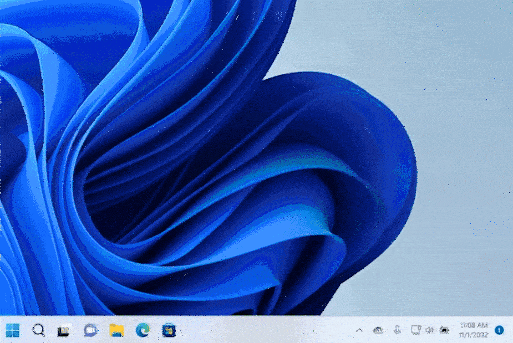The height and width of the screenshot is (343, 513).
Task: Click the microphone tray icon
Action: click(398, 330)
